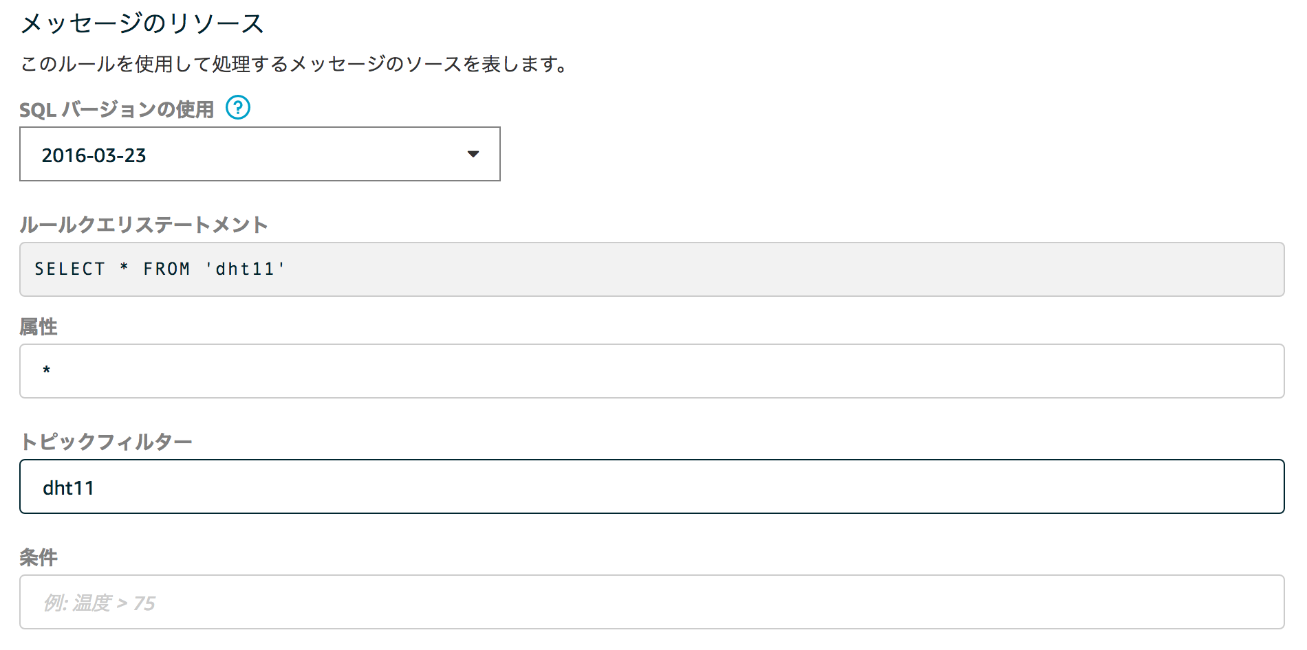Open the 2016-03-23 version combo box
Image resolution: width=1307 pixels, height=650 pixels.
point(260,154)
